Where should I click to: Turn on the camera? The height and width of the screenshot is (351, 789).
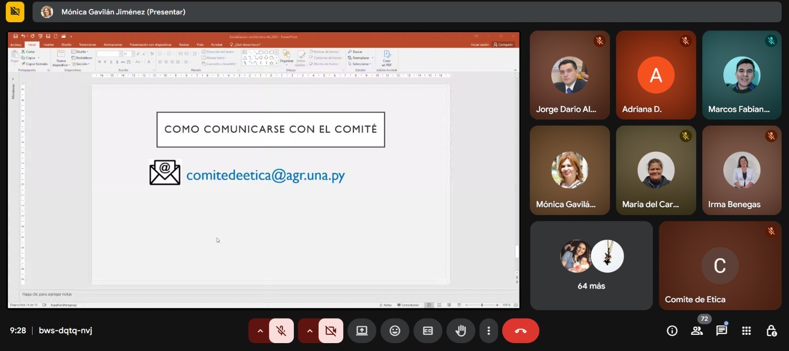(x=331, y=331)
